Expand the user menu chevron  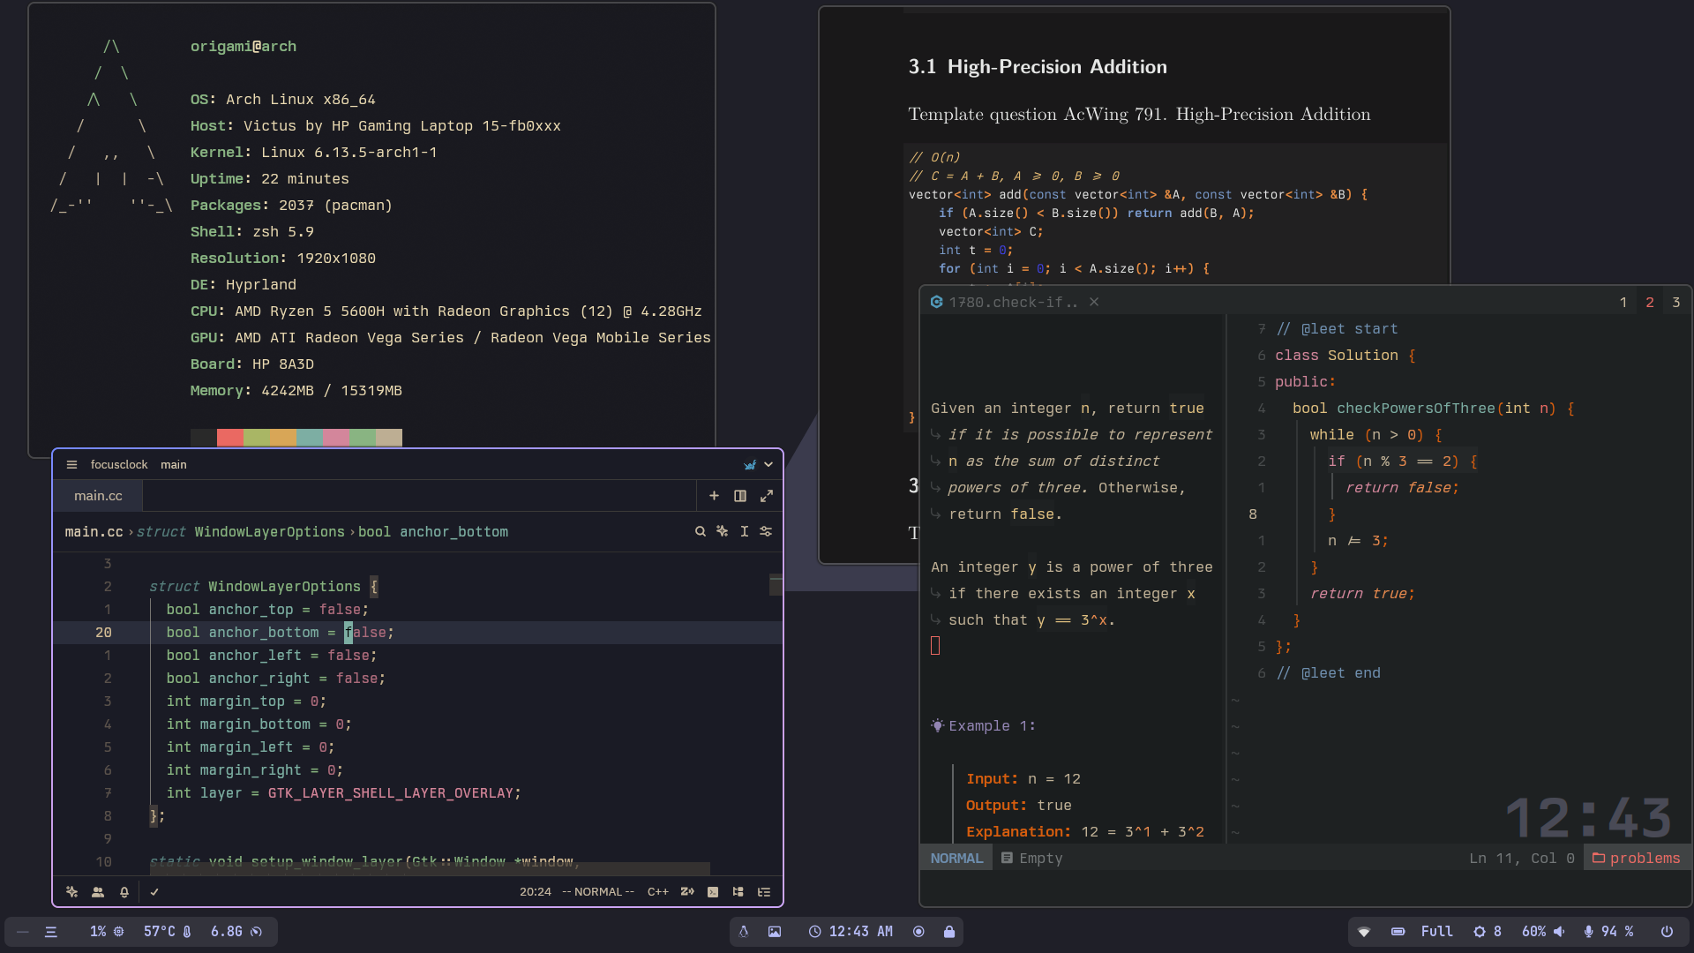click(768, 465)
